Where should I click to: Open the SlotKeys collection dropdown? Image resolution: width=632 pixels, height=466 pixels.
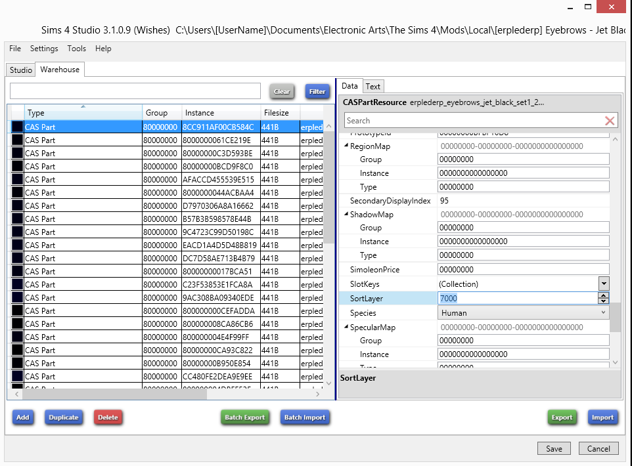(603, 284)
